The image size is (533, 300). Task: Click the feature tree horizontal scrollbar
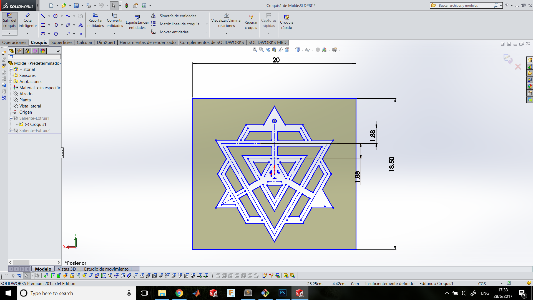34,262
